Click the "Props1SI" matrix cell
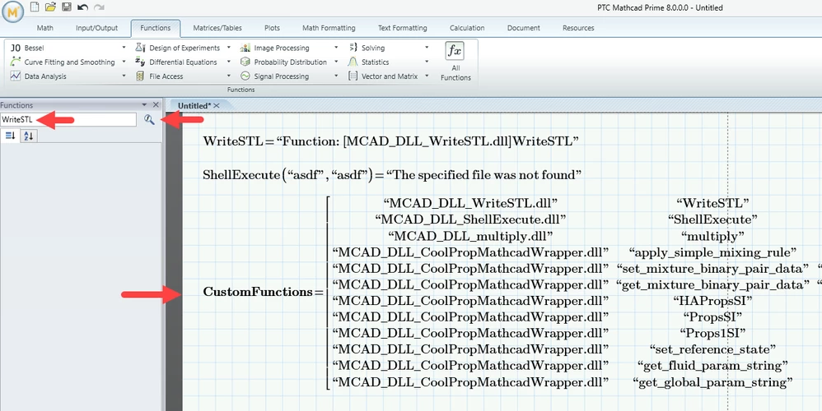Viewport: 822px width, 411px height. (x=712, y=333)
